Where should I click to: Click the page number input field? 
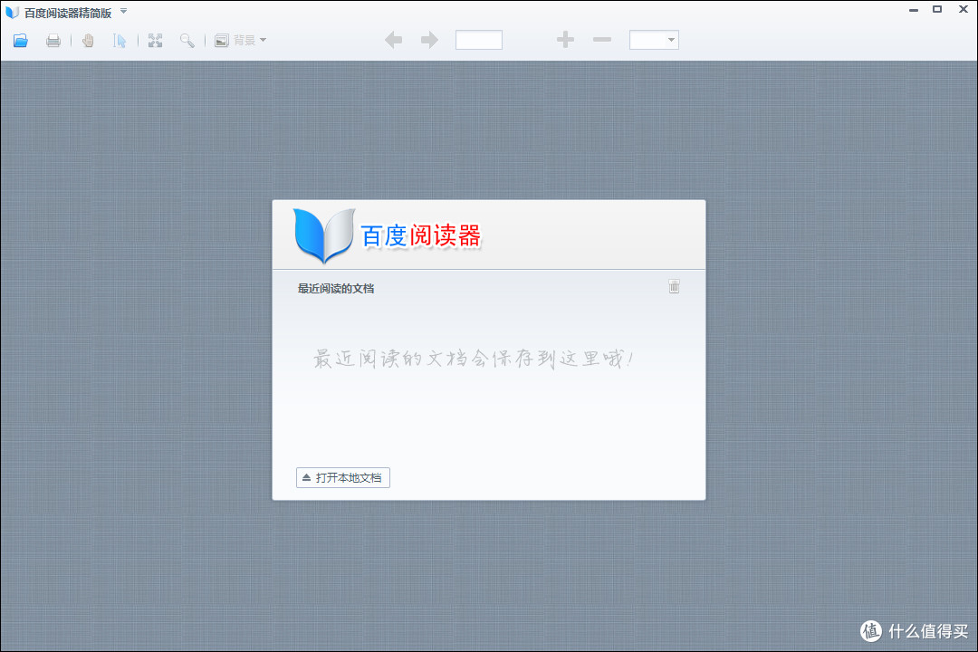click(x=479, y=40)
